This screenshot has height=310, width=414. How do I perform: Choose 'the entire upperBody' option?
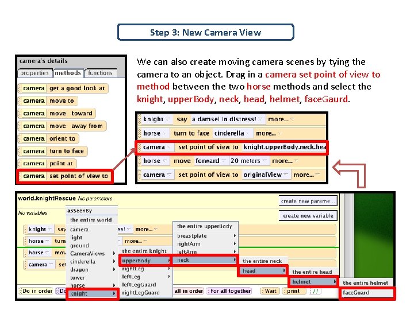205,226
